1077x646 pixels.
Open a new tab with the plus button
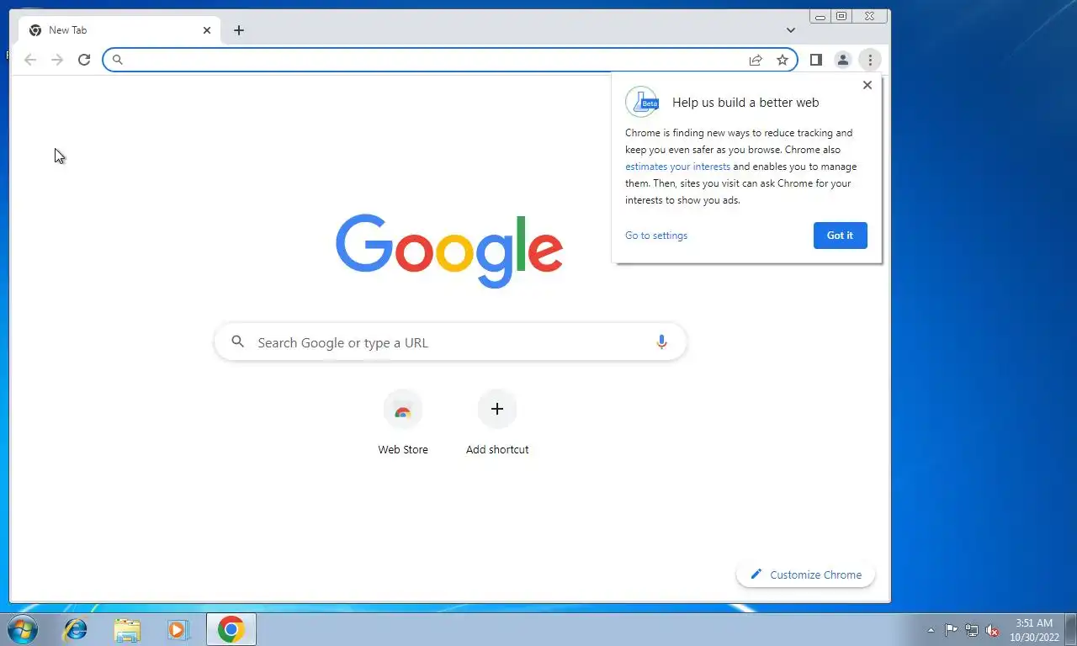tap(239, 30)
